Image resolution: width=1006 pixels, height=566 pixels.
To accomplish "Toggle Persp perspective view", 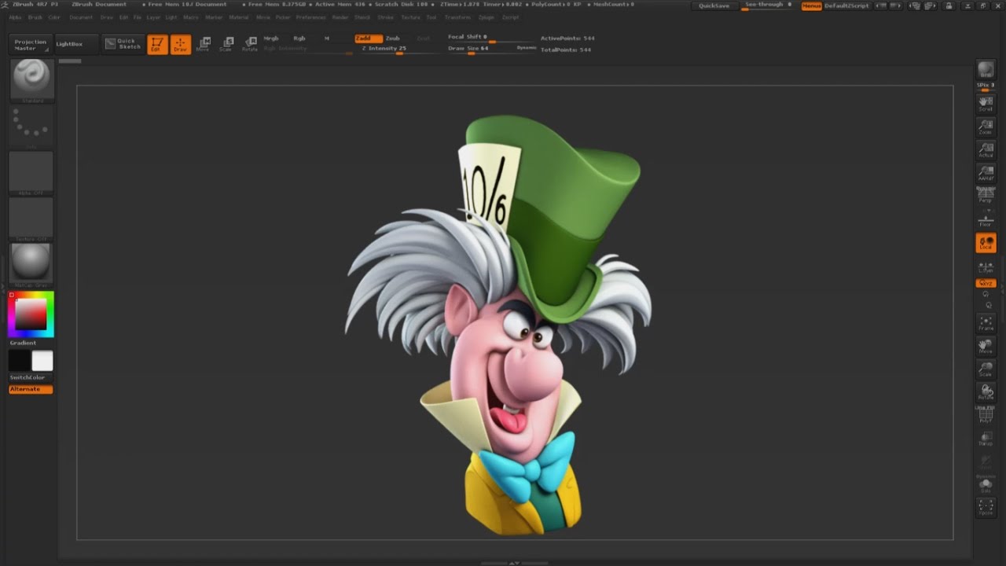I will point(986,195).
